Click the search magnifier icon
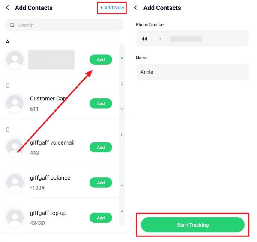The image size is (257, 242). click(12, 25)
